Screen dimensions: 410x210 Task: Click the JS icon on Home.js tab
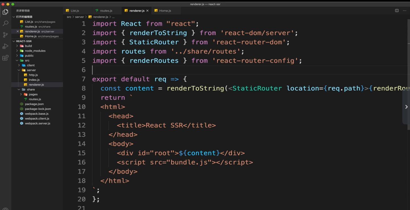[156, 11]
